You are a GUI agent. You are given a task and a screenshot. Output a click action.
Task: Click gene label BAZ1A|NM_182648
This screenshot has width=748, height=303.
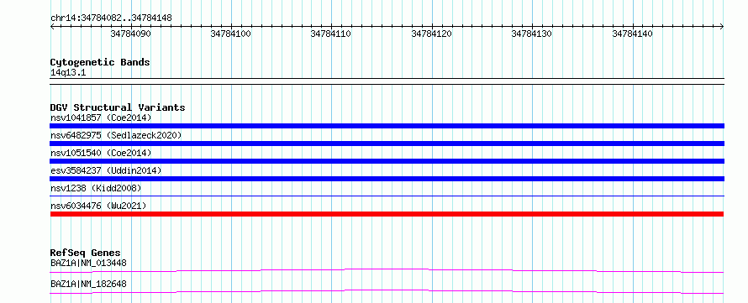pos(88,285)
